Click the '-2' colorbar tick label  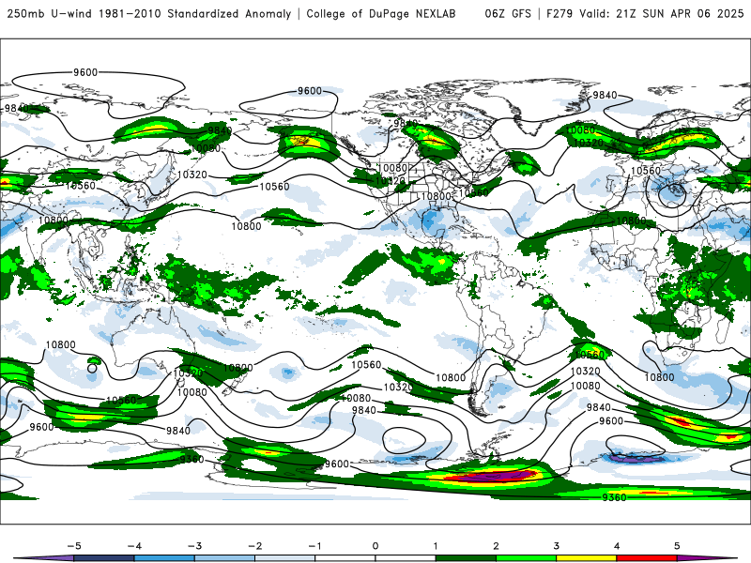tap(254, 546)
